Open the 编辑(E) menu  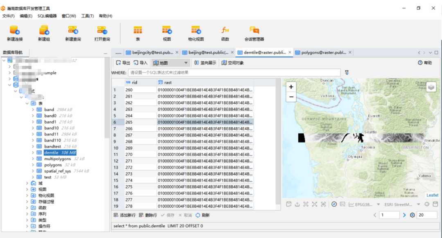coord(26,16)
